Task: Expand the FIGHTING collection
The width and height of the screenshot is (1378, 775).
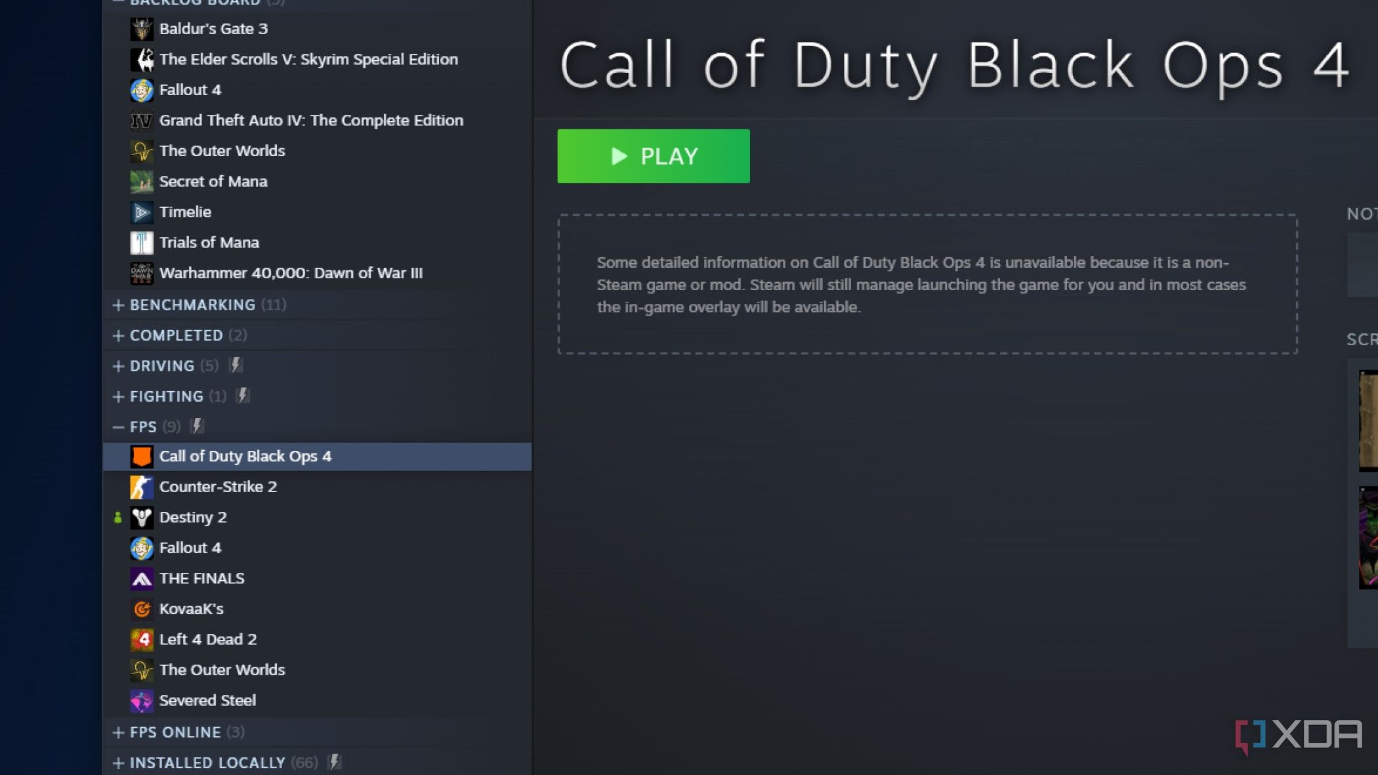Action: pyautogui.click(x=118, y=396)
